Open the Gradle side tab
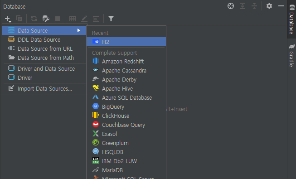The width and height of the screenshot is (296, 179). pos(291,55)
